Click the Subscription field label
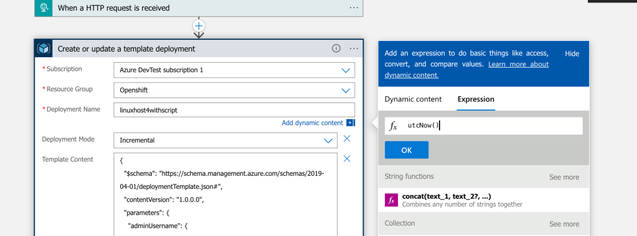 tap(64, 69)
